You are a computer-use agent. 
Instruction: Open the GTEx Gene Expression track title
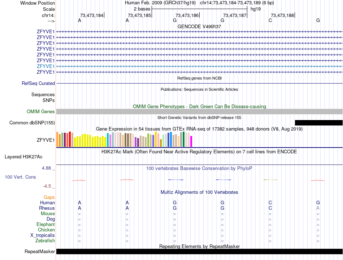point(199,129)
